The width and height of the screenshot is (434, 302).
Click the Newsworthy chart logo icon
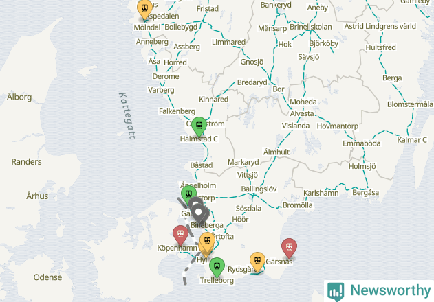[336, 292]
